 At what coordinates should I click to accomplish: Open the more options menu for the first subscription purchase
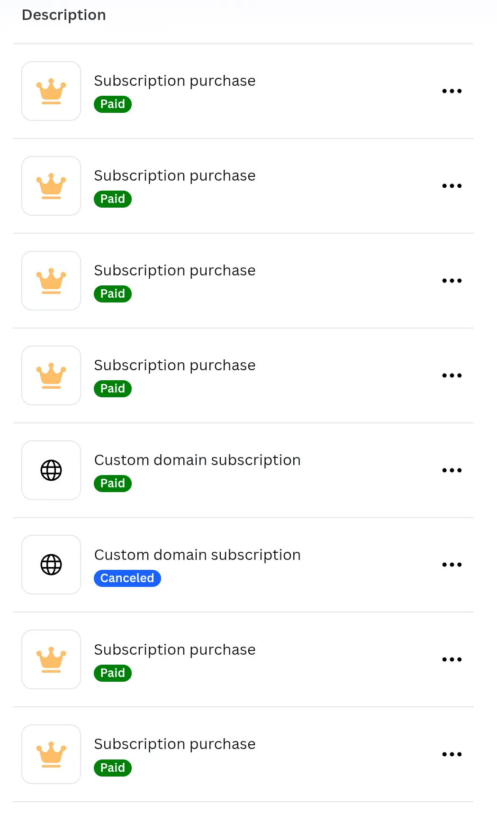coord(452,91)
